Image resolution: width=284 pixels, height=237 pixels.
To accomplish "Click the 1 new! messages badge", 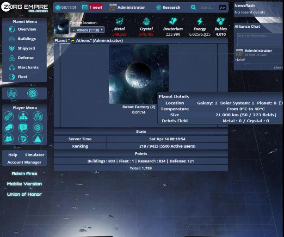I will click(x=96, y=7).
